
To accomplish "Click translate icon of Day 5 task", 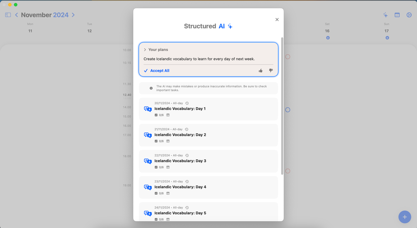I will 148,213.
